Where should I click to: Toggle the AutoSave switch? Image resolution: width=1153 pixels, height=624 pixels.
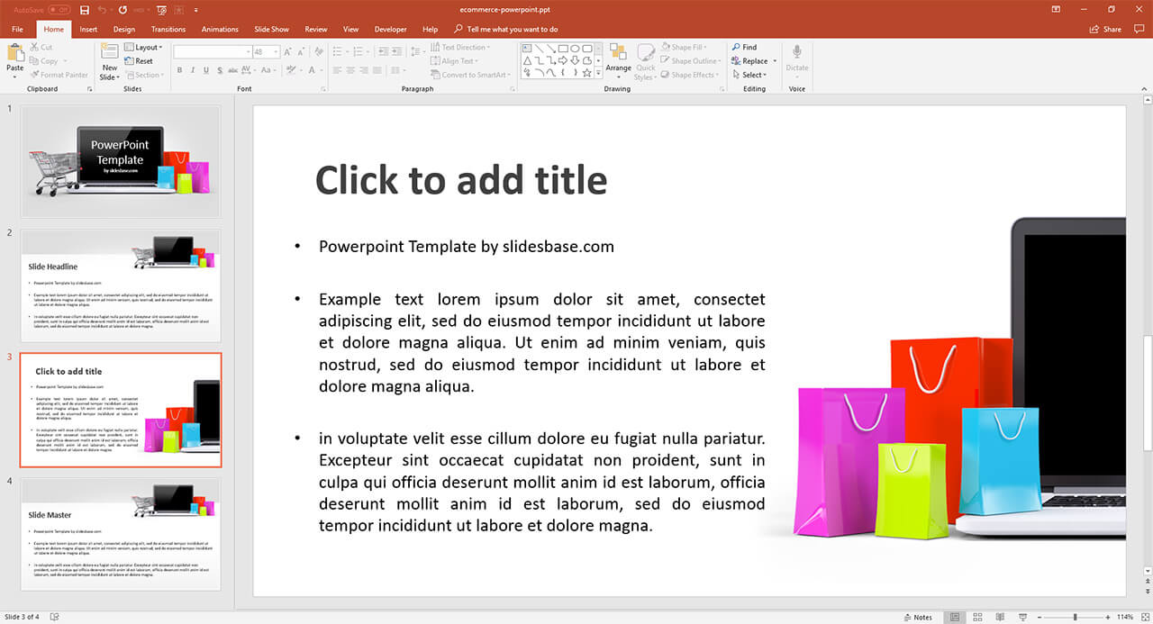coord(59,10)
